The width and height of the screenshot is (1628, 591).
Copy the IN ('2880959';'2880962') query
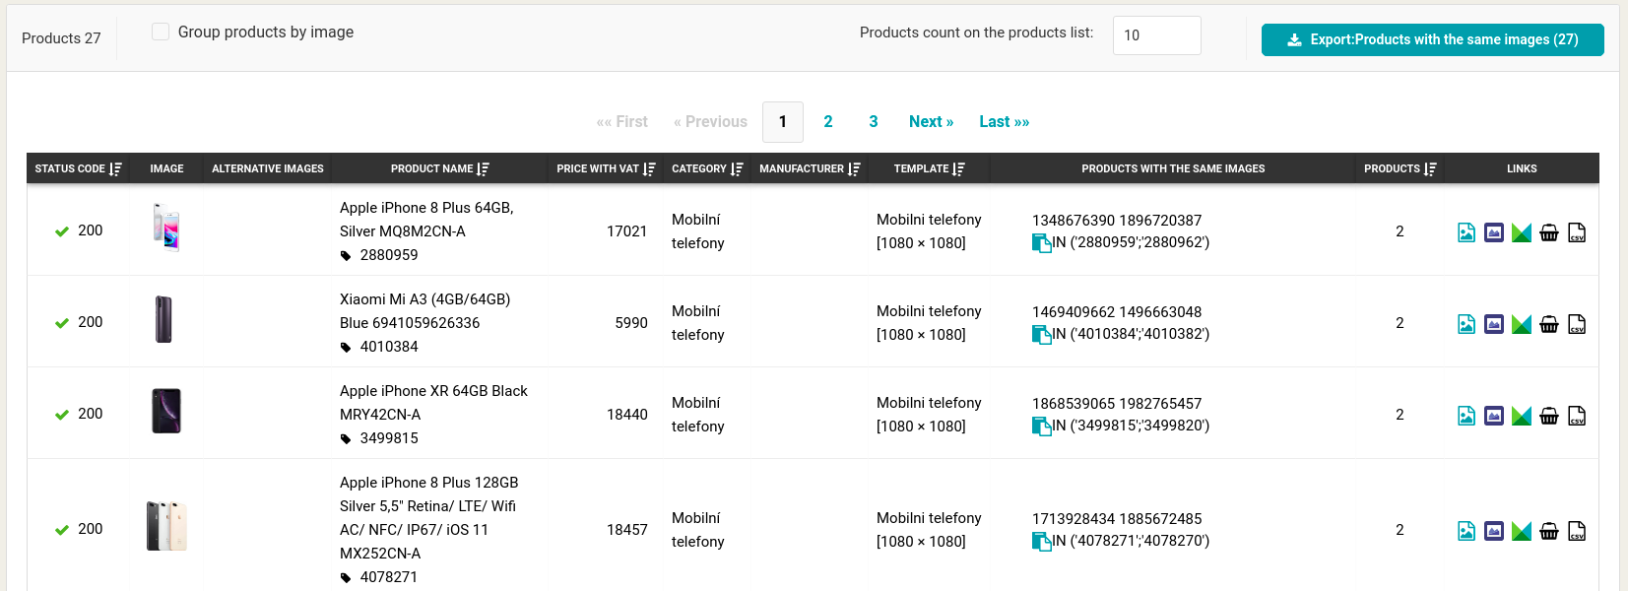click(x=1041, y=242)
